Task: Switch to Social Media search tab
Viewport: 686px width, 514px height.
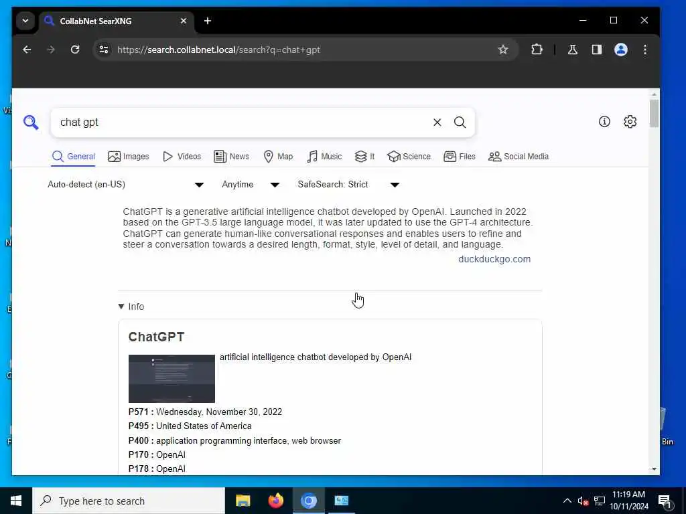Action: 519,157
